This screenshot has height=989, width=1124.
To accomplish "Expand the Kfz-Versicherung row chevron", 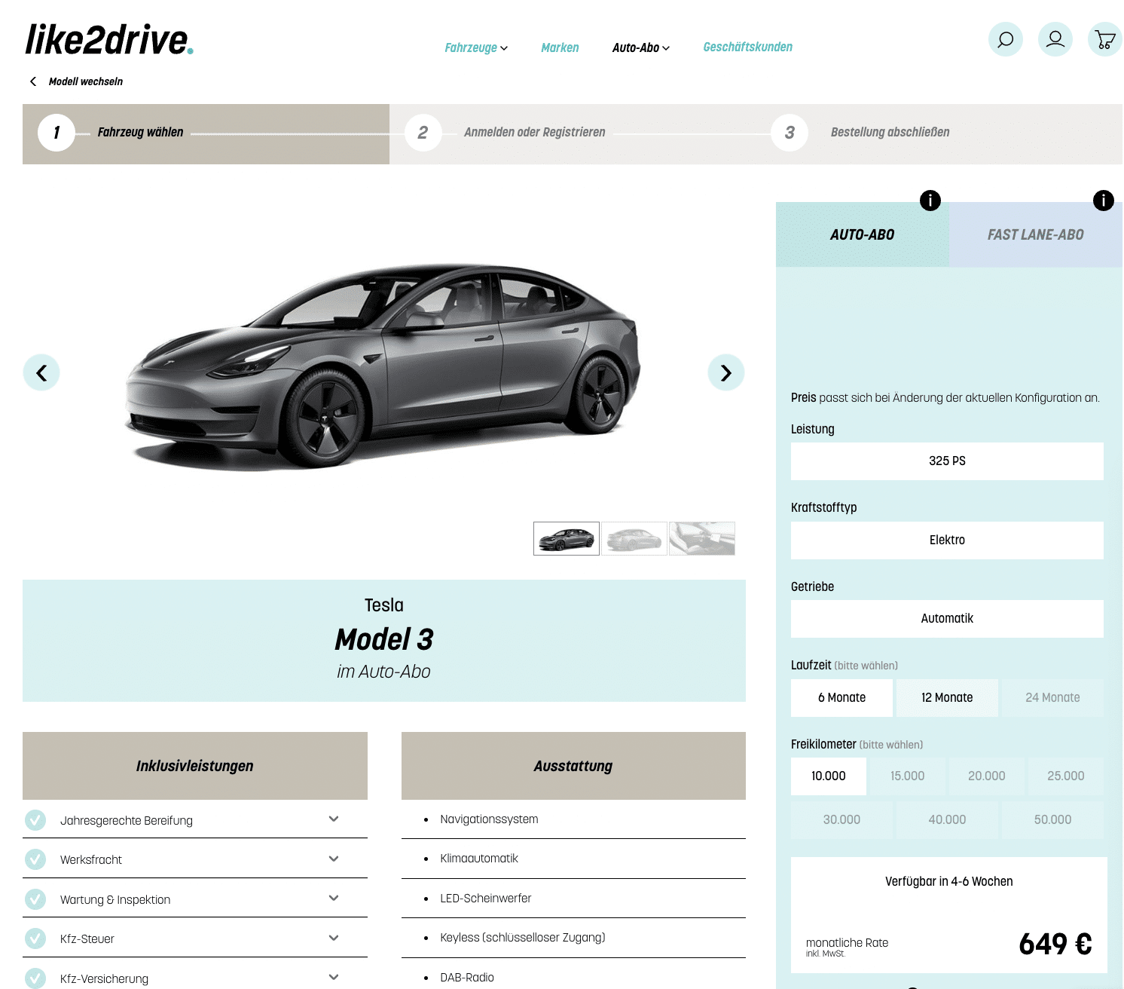I will tap(334, 977).
